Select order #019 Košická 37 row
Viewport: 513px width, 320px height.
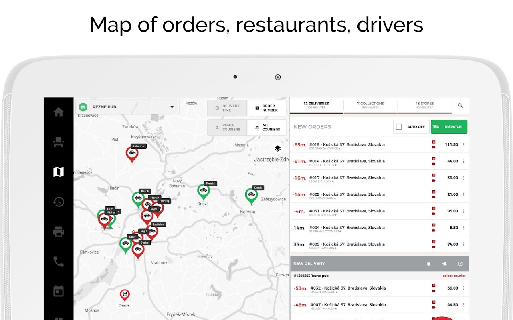pos(379,145)
